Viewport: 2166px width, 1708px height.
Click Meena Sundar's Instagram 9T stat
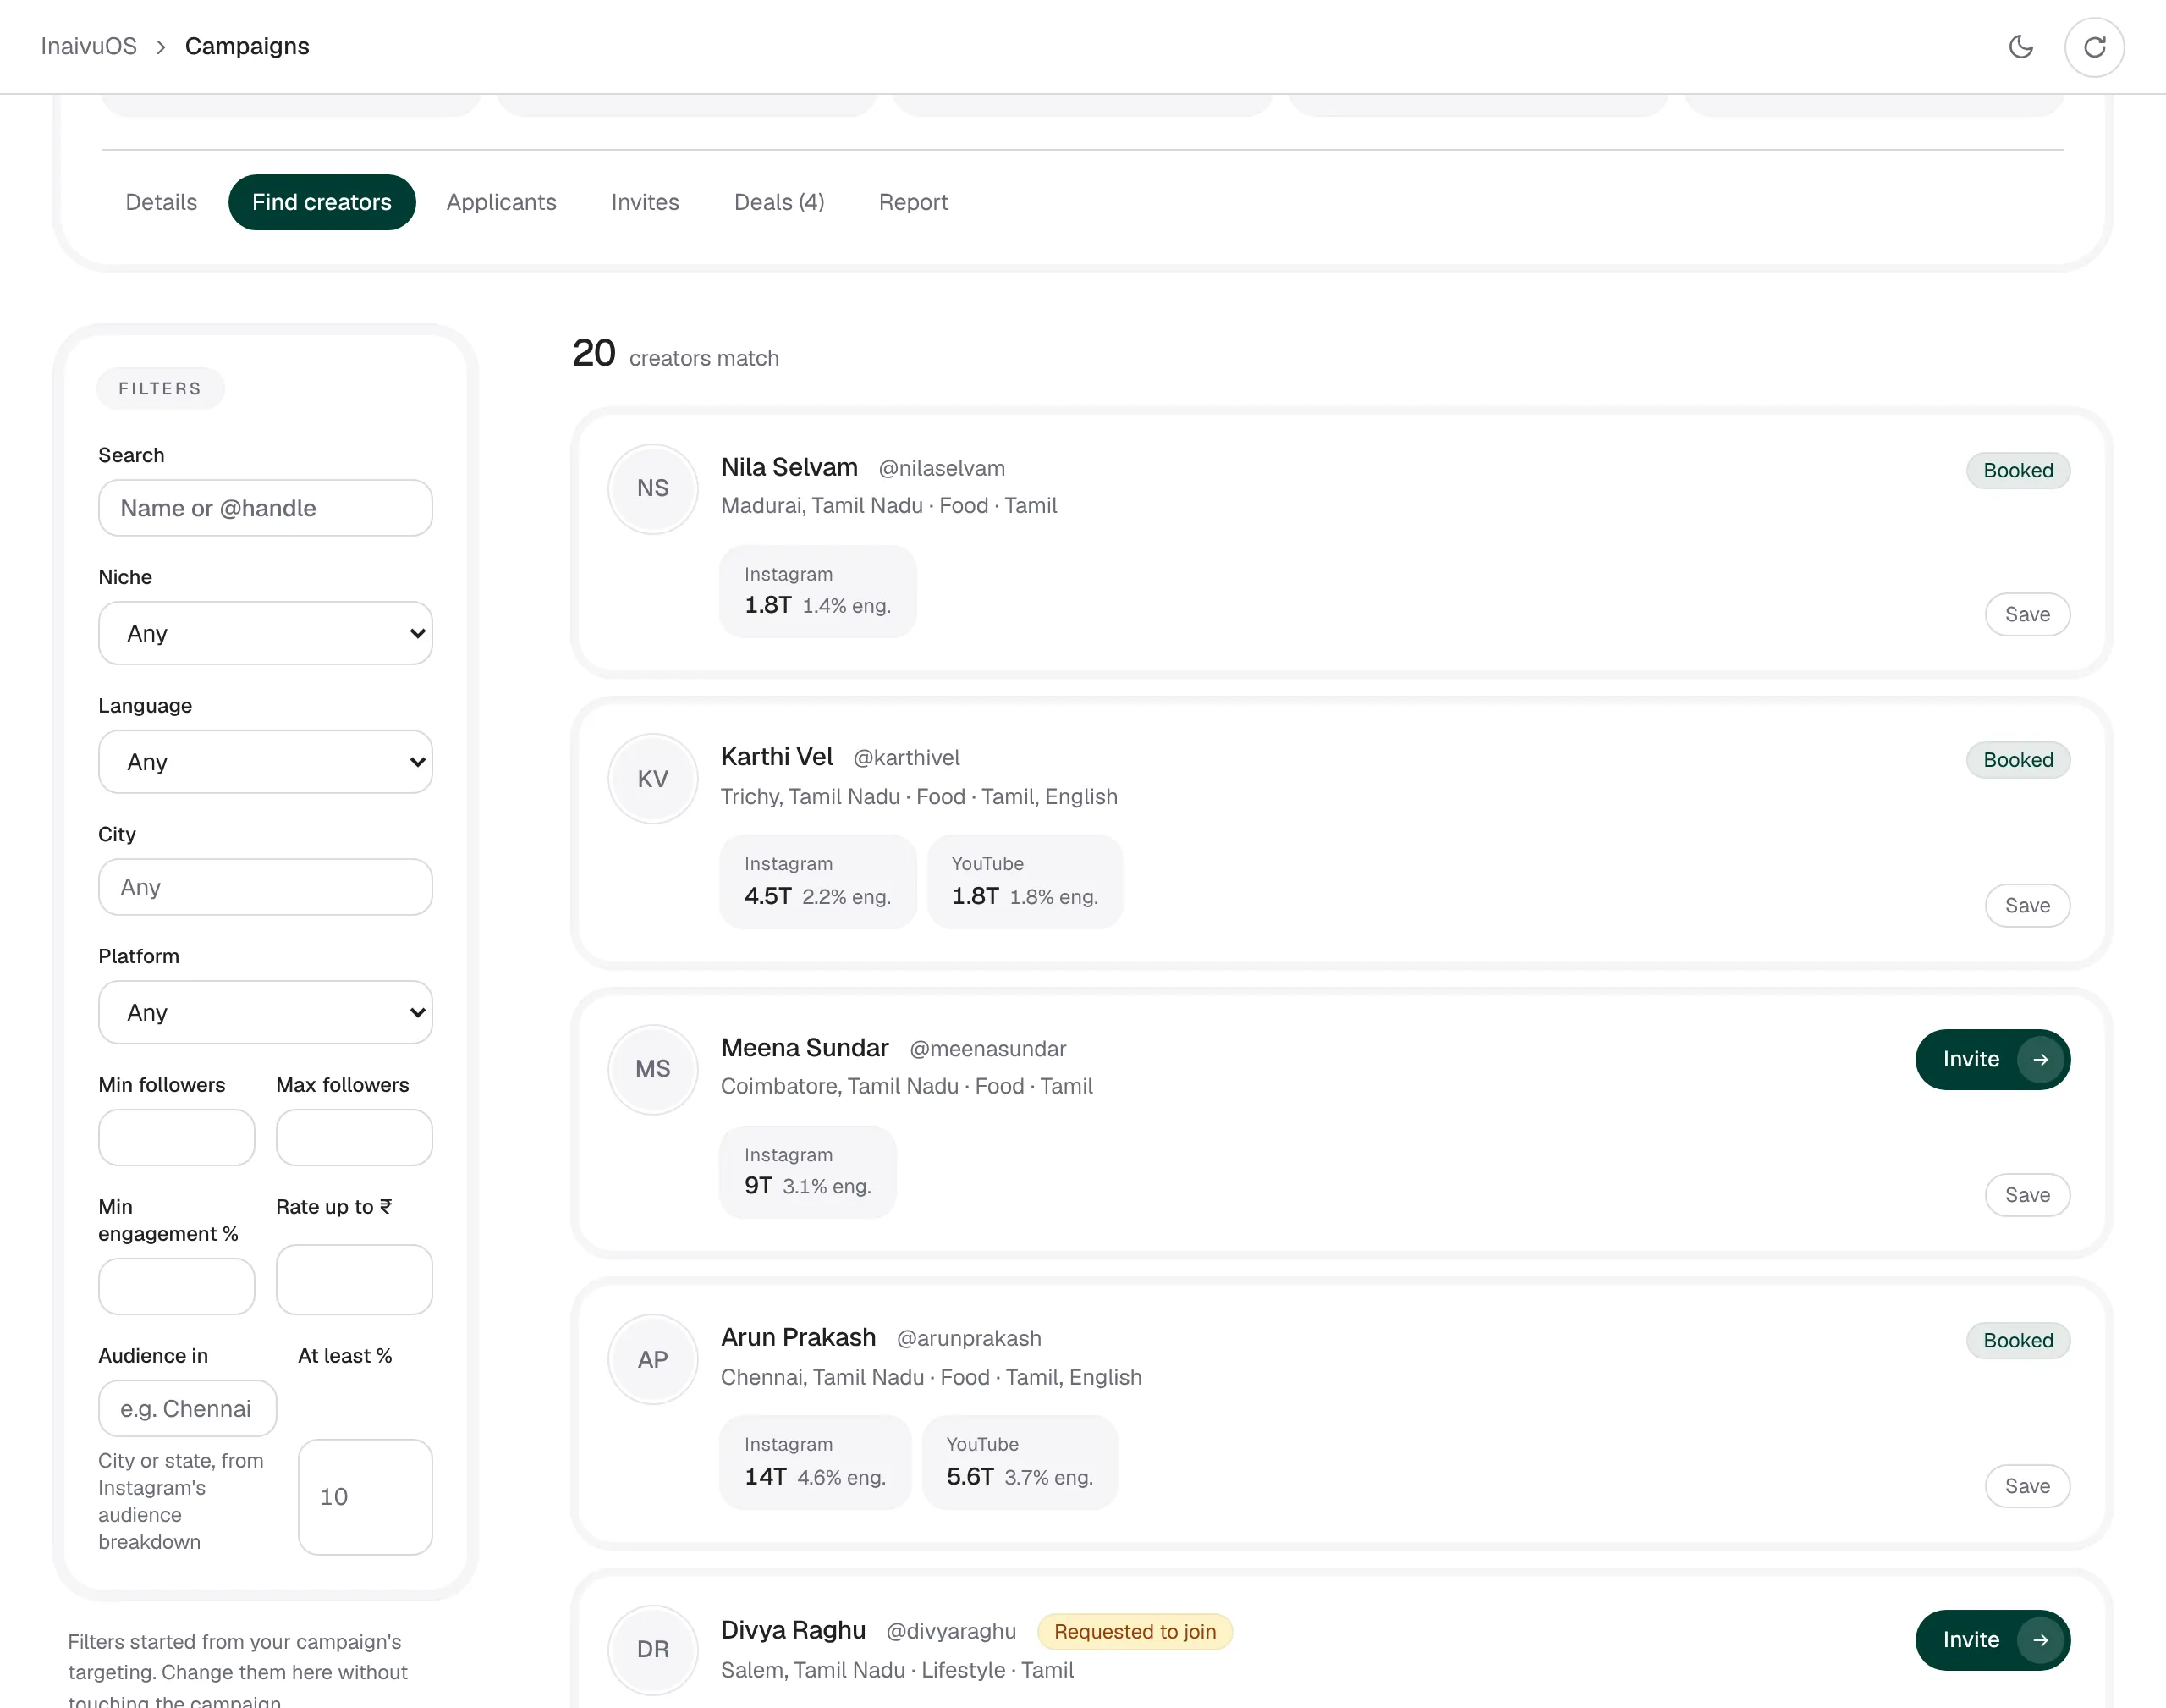click(808, 1172)
